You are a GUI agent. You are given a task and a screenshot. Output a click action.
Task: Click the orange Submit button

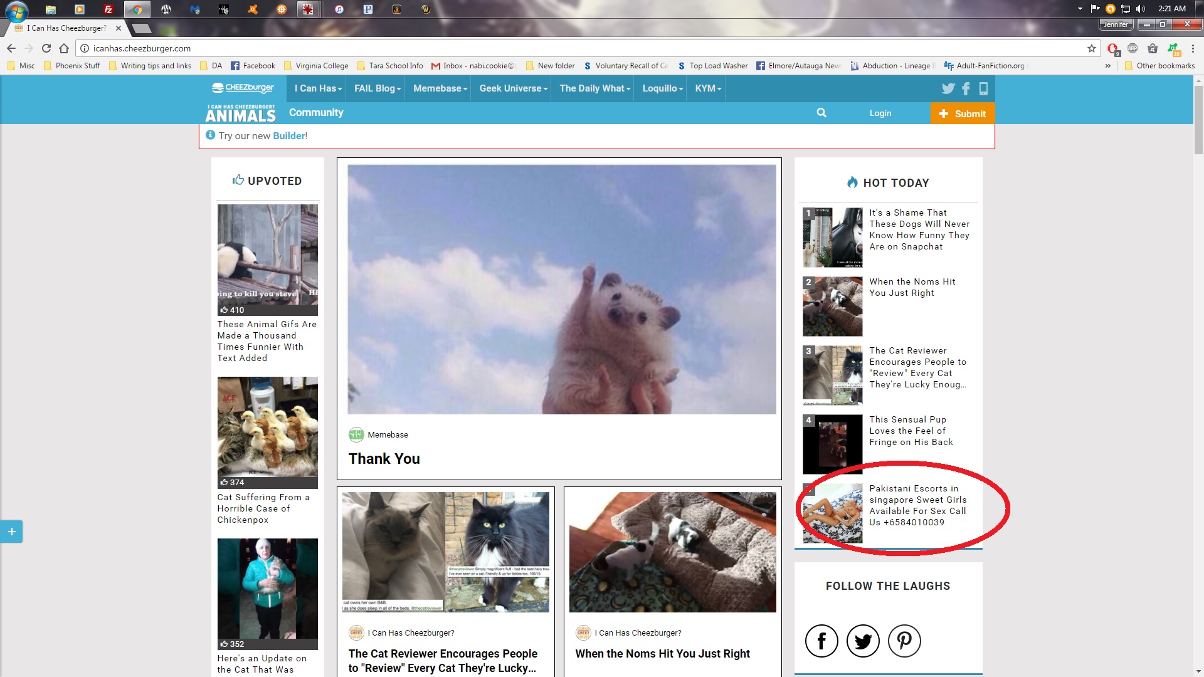click(963, 113)
